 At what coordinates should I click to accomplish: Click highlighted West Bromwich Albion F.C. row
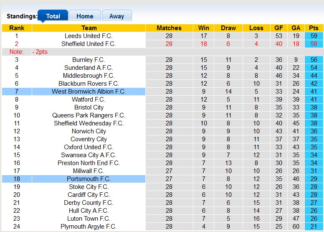click(x=89, y=92)
